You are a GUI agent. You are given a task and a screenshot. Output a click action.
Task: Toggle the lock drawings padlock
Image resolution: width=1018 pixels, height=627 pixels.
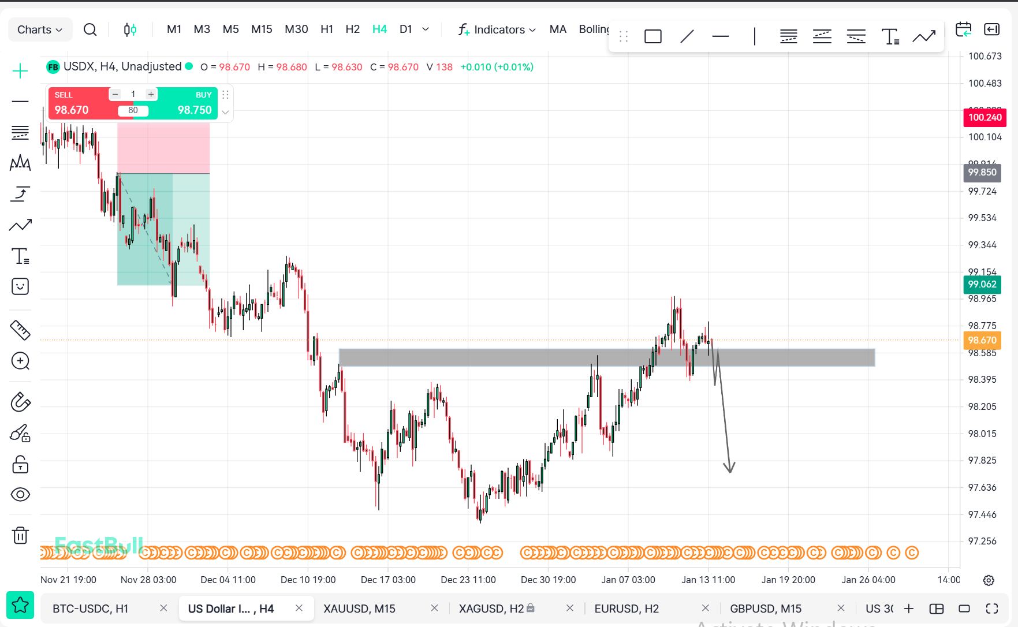coord(20,464)
